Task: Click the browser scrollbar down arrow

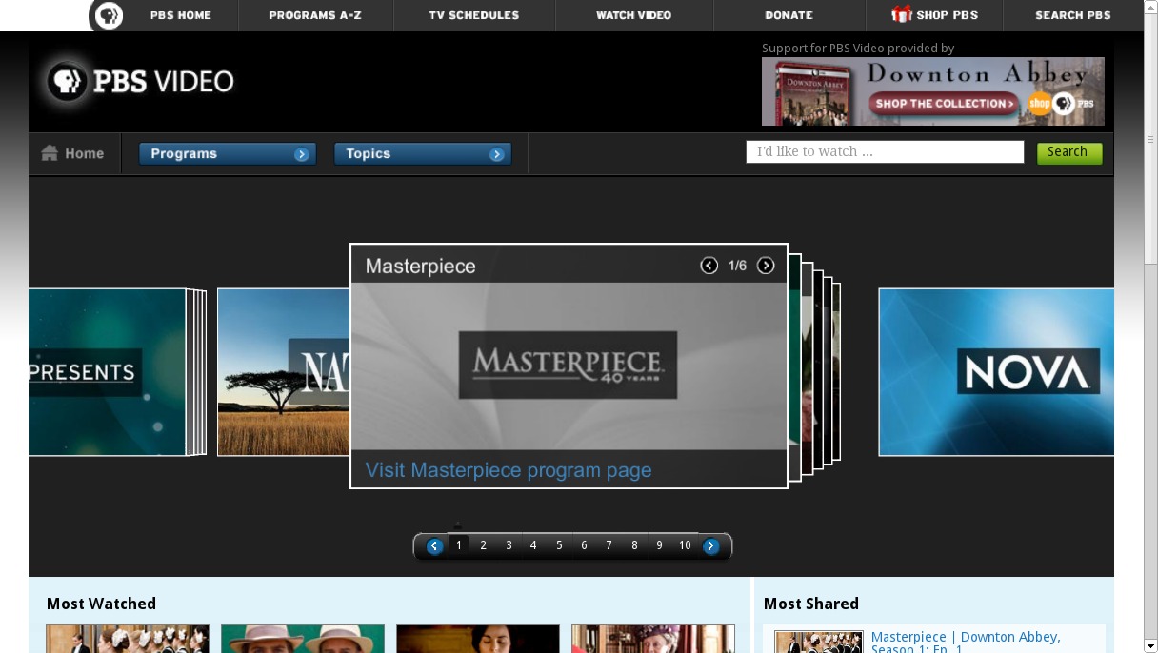Action: click(1150, 646)
